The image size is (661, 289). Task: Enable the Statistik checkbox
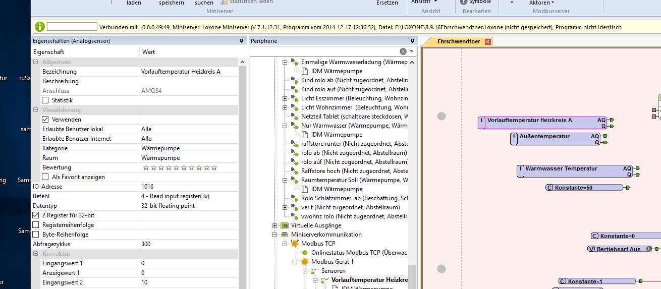click(45, 100)
